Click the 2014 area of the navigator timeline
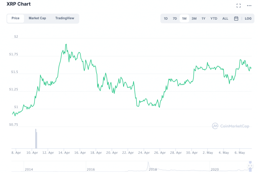 click(x=29, y=169)
